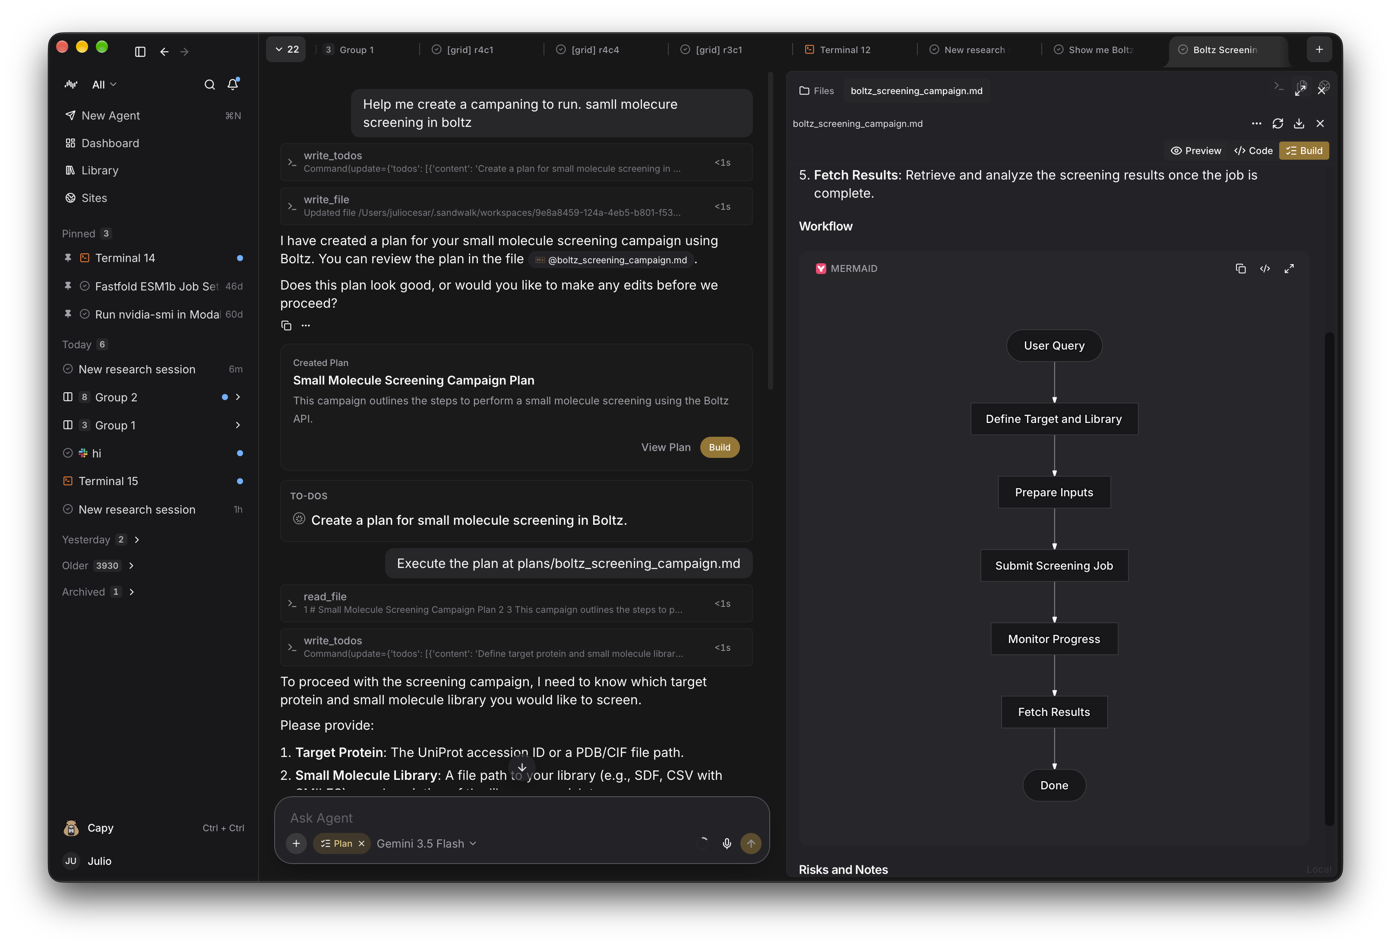Send message with up-arrow button
The image size is (1391, 946).
(x=751, y=844)
